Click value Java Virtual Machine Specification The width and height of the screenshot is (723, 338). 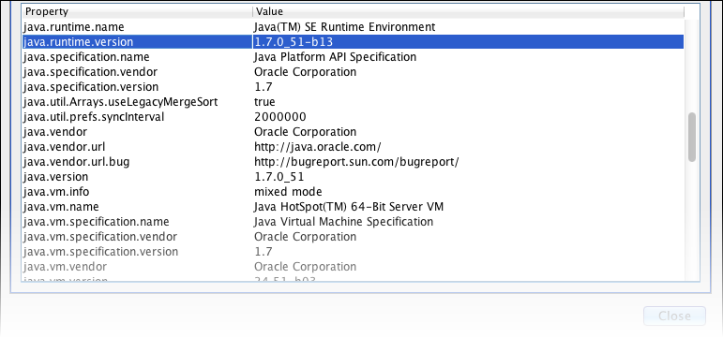(x=343, y=222)
